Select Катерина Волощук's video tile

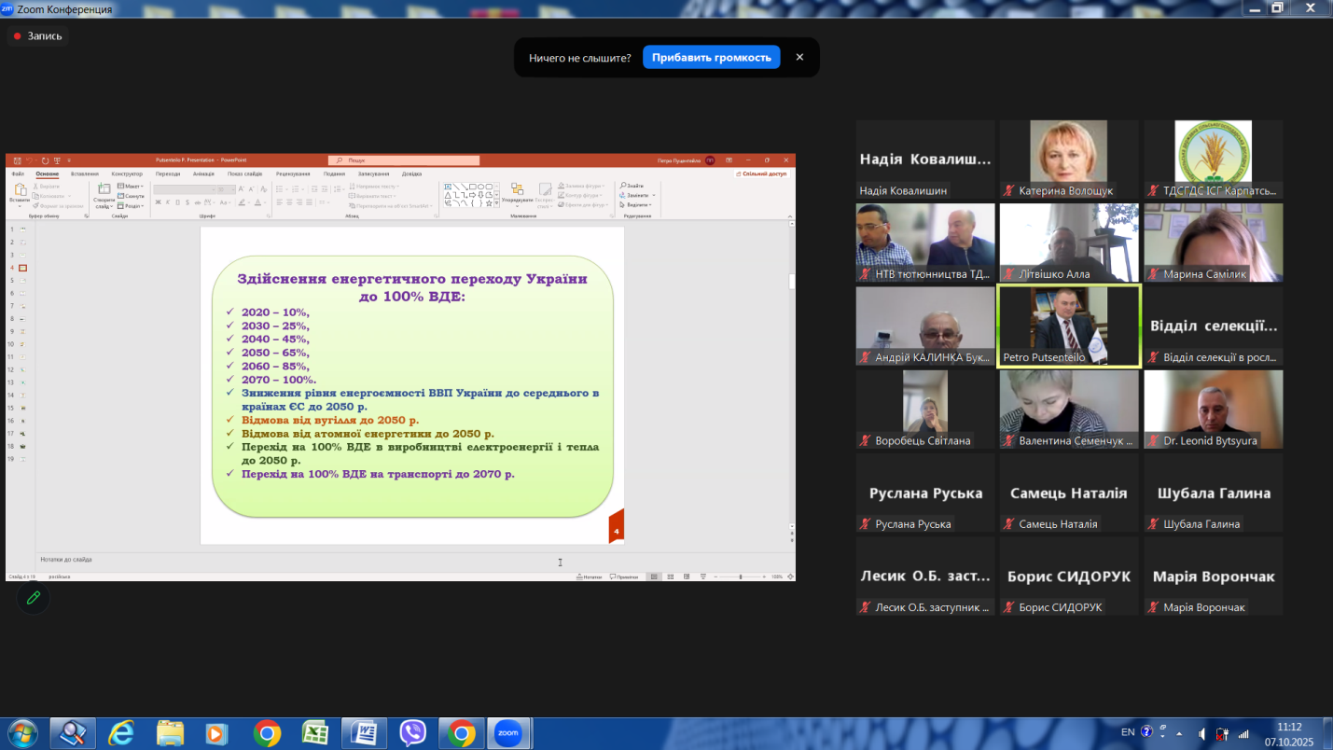(x=1068, y=160)
